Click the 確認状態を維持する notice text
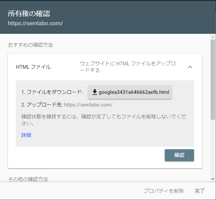This screenshot has width=216, height=200. click(x=107, y=120)
